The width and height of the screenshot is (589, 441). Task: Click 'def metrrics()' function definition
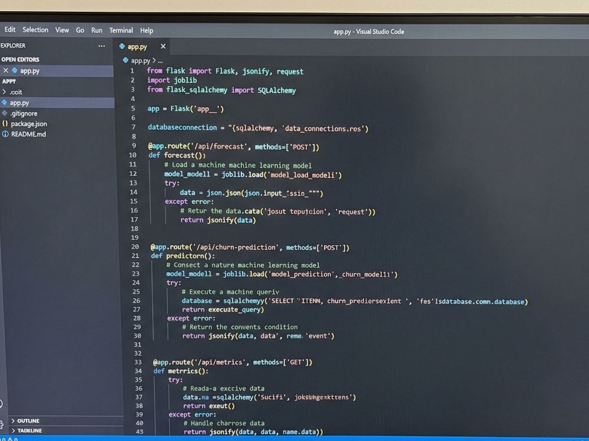coord(181,371)
